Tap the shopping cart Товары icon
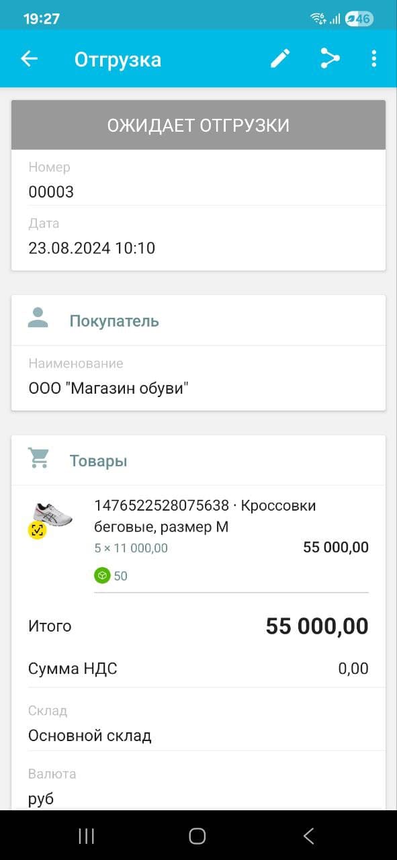The width and height of the screenshot is (397, 860). point(38,459)
